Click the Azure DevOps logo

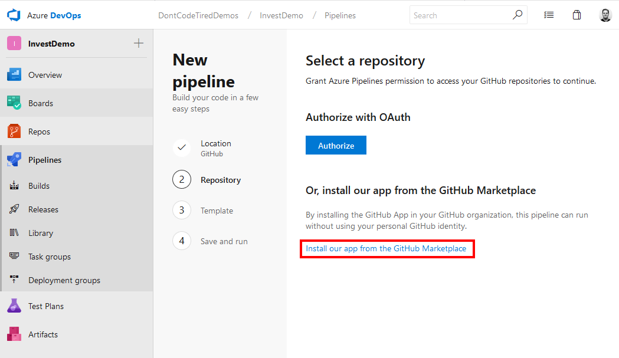coord(12,14)
